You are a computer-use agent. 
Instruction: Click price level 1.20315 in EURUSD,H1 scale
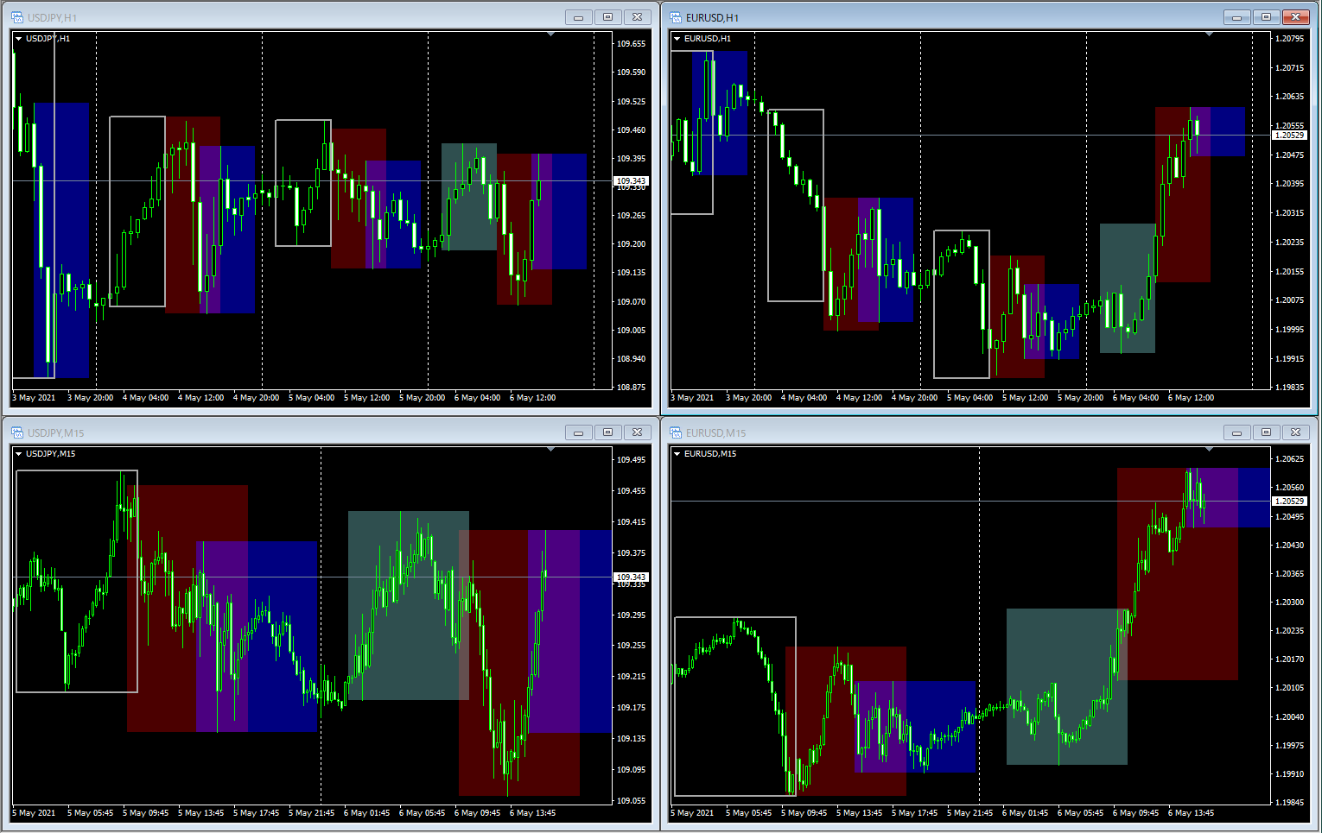1290,213
